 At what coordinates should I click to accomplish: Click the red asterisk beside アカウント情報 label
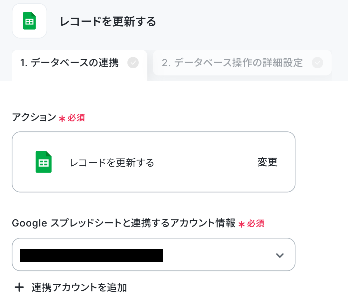(242, 224)
